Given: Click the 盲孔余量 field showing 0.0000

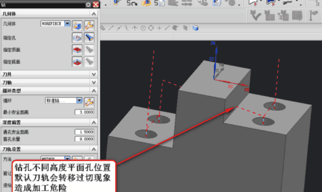Looking at the screenshot, I should pos(85,139).
